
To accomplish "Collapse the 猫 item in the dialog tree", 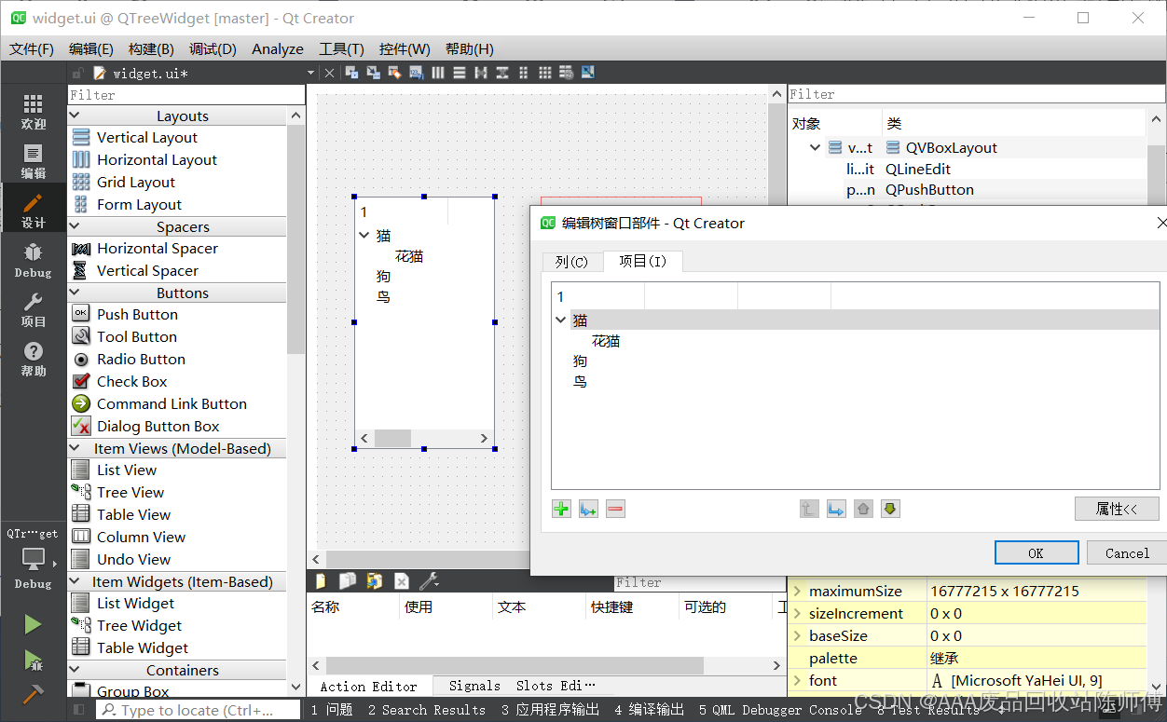I will [x=561, y=320].
